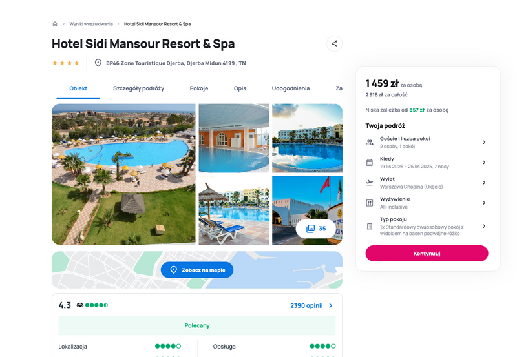Click the airplane departure icon by Wylot

(x=370, y=183)
